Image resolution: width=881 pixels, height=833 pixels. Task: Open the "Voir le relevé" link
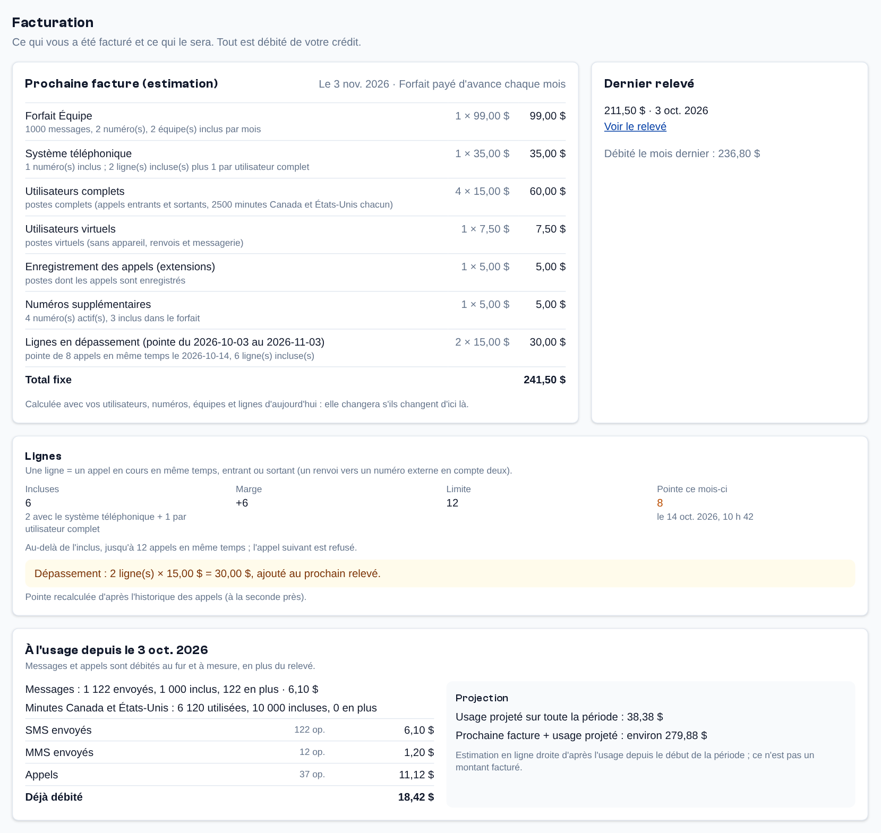click(x=635, y=126)
